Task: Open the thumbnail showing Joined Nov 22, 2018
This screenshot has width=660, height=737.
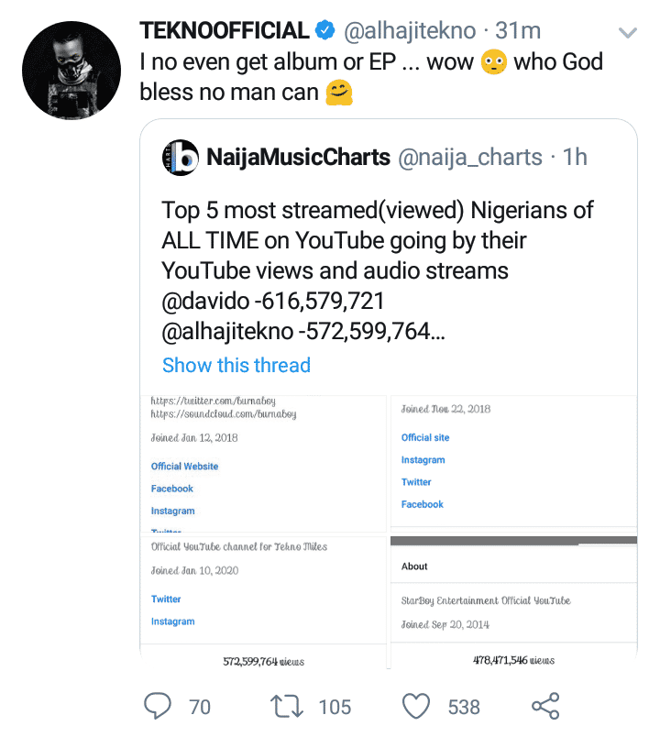Action: (x=514, y=464)
